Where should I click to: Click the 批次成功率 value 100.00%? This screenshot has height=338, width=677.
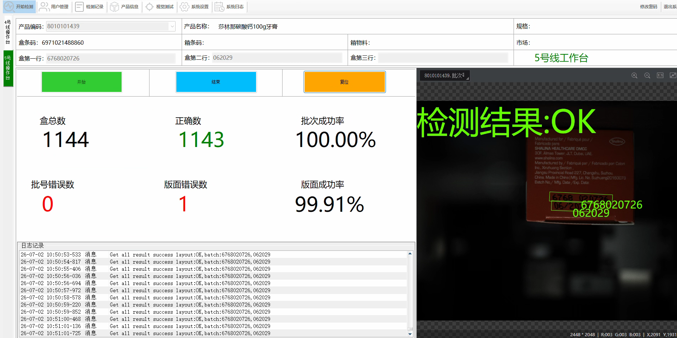[x=335, y=139]
